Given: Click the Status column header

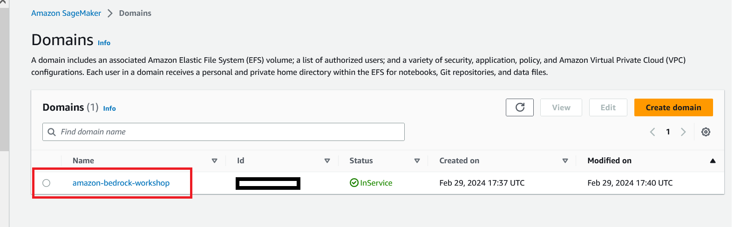Looking at the screenshot, I should coord(361,160).
